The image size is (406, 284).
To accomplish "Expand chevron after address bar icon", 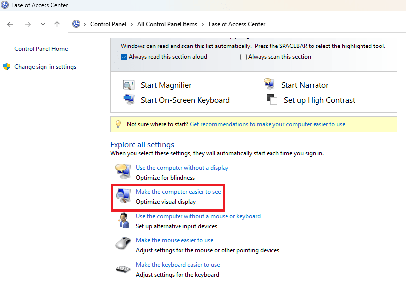I will pos(85,24).
